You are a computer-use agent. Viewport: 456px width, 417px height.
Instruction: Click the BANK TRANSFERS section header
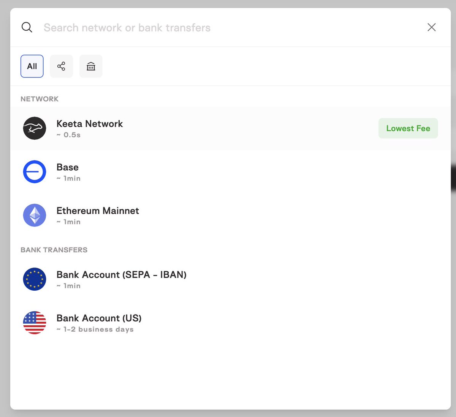click(x=54, y=250)
